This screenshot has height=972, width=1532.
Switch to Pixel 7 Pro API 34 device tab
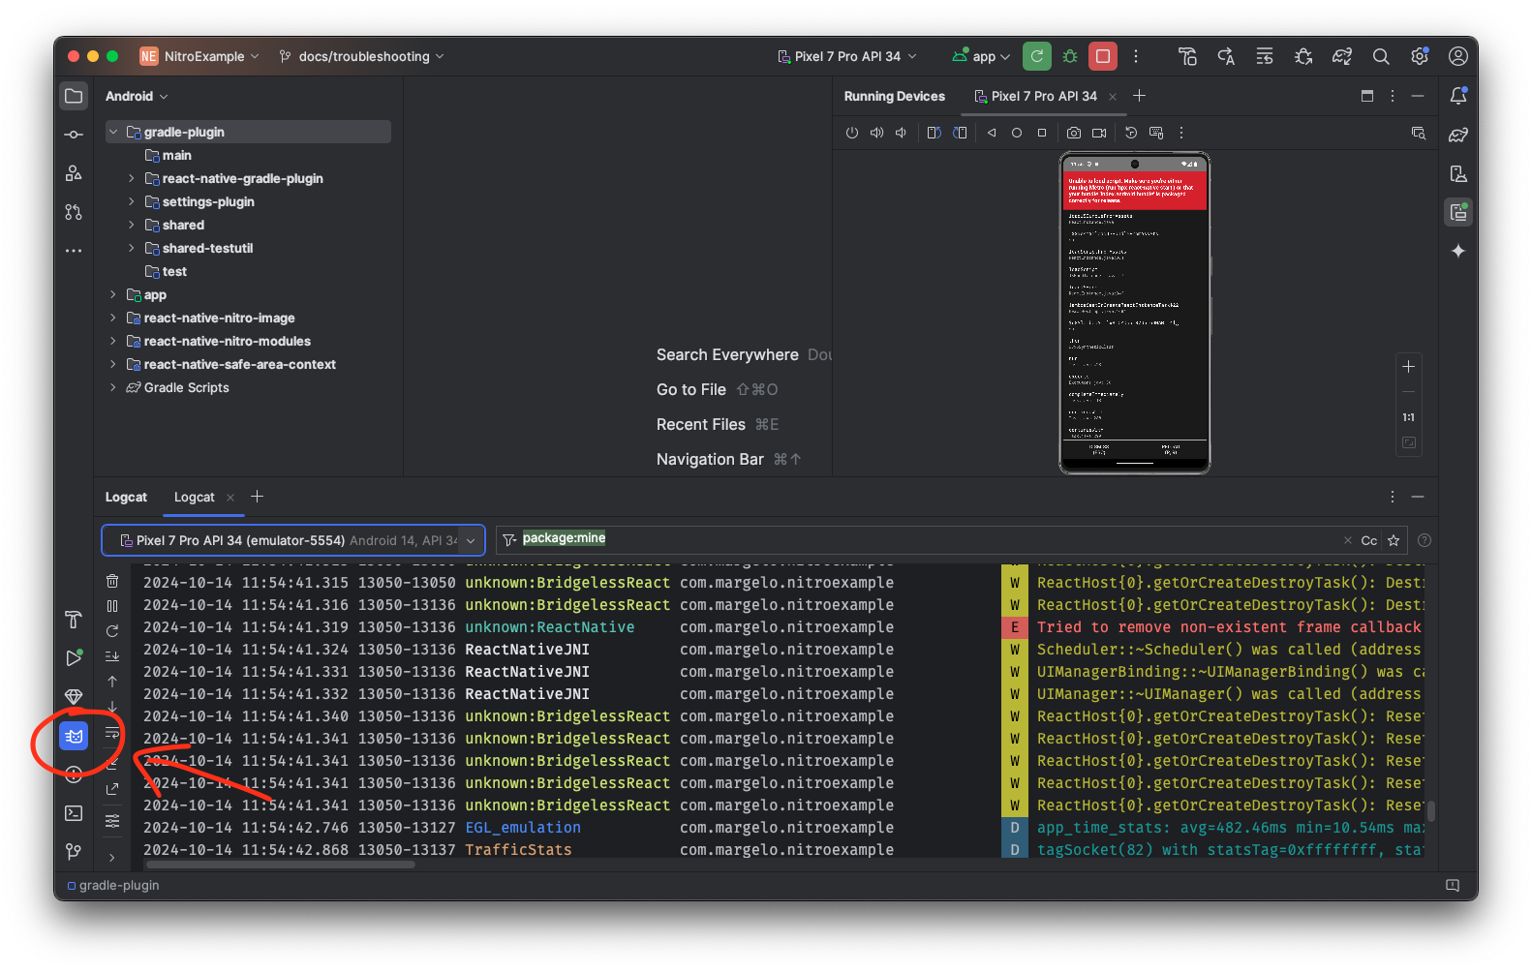click(1043, 96)
